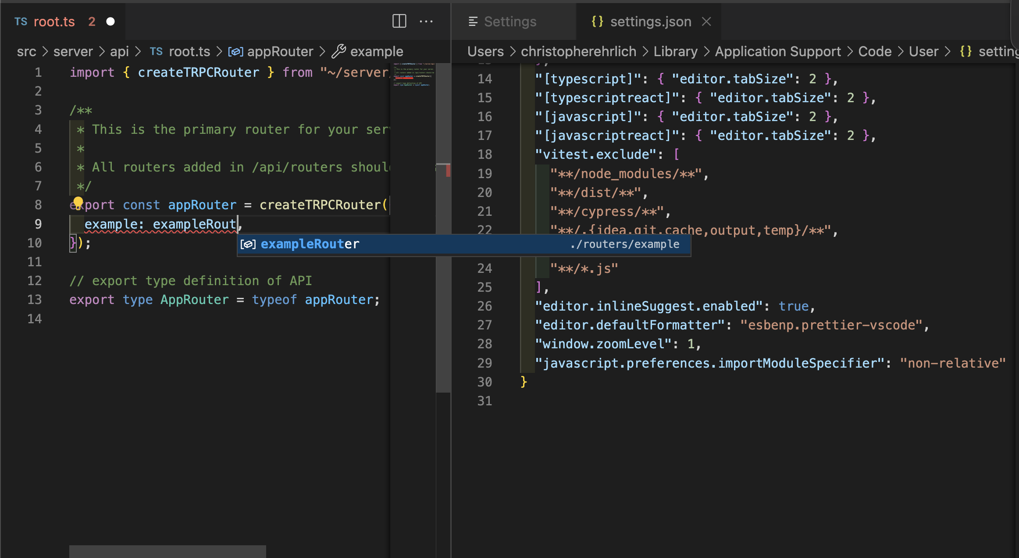1019x558 pixels.
Task: Click the "**/cypress/**" string
Action: (x=607, y=211)
